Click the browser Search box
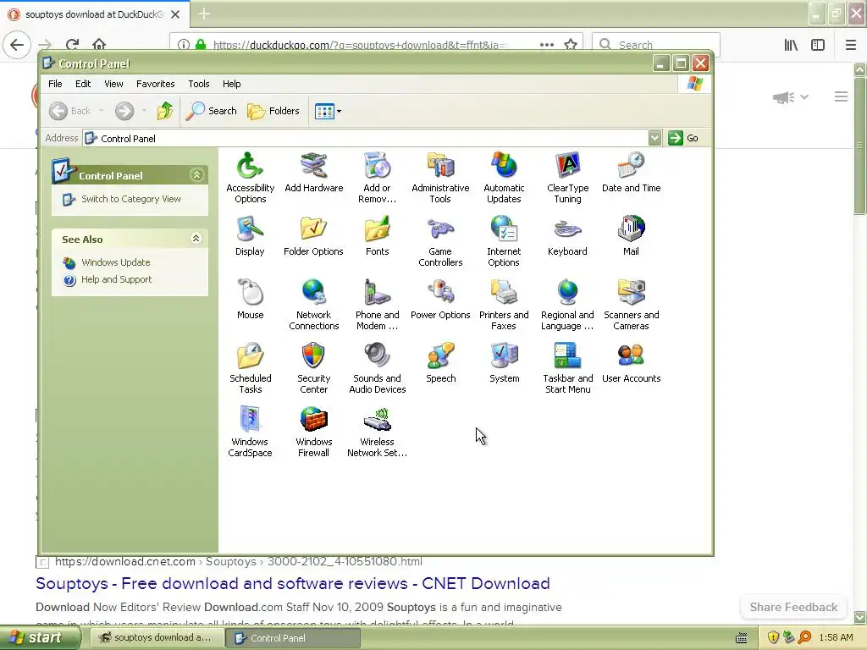Viewport: 867px width, 650px height. [x=656, y=44]
